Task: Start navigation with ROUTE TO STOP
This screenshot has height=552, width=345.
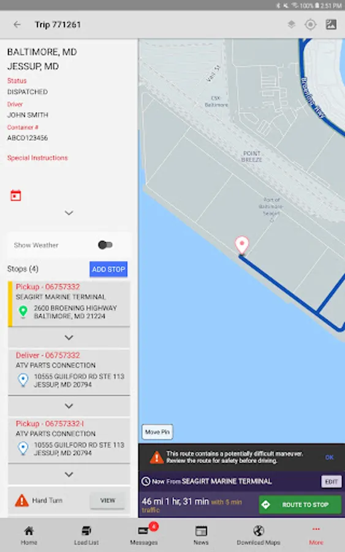Action: point(300,505)
